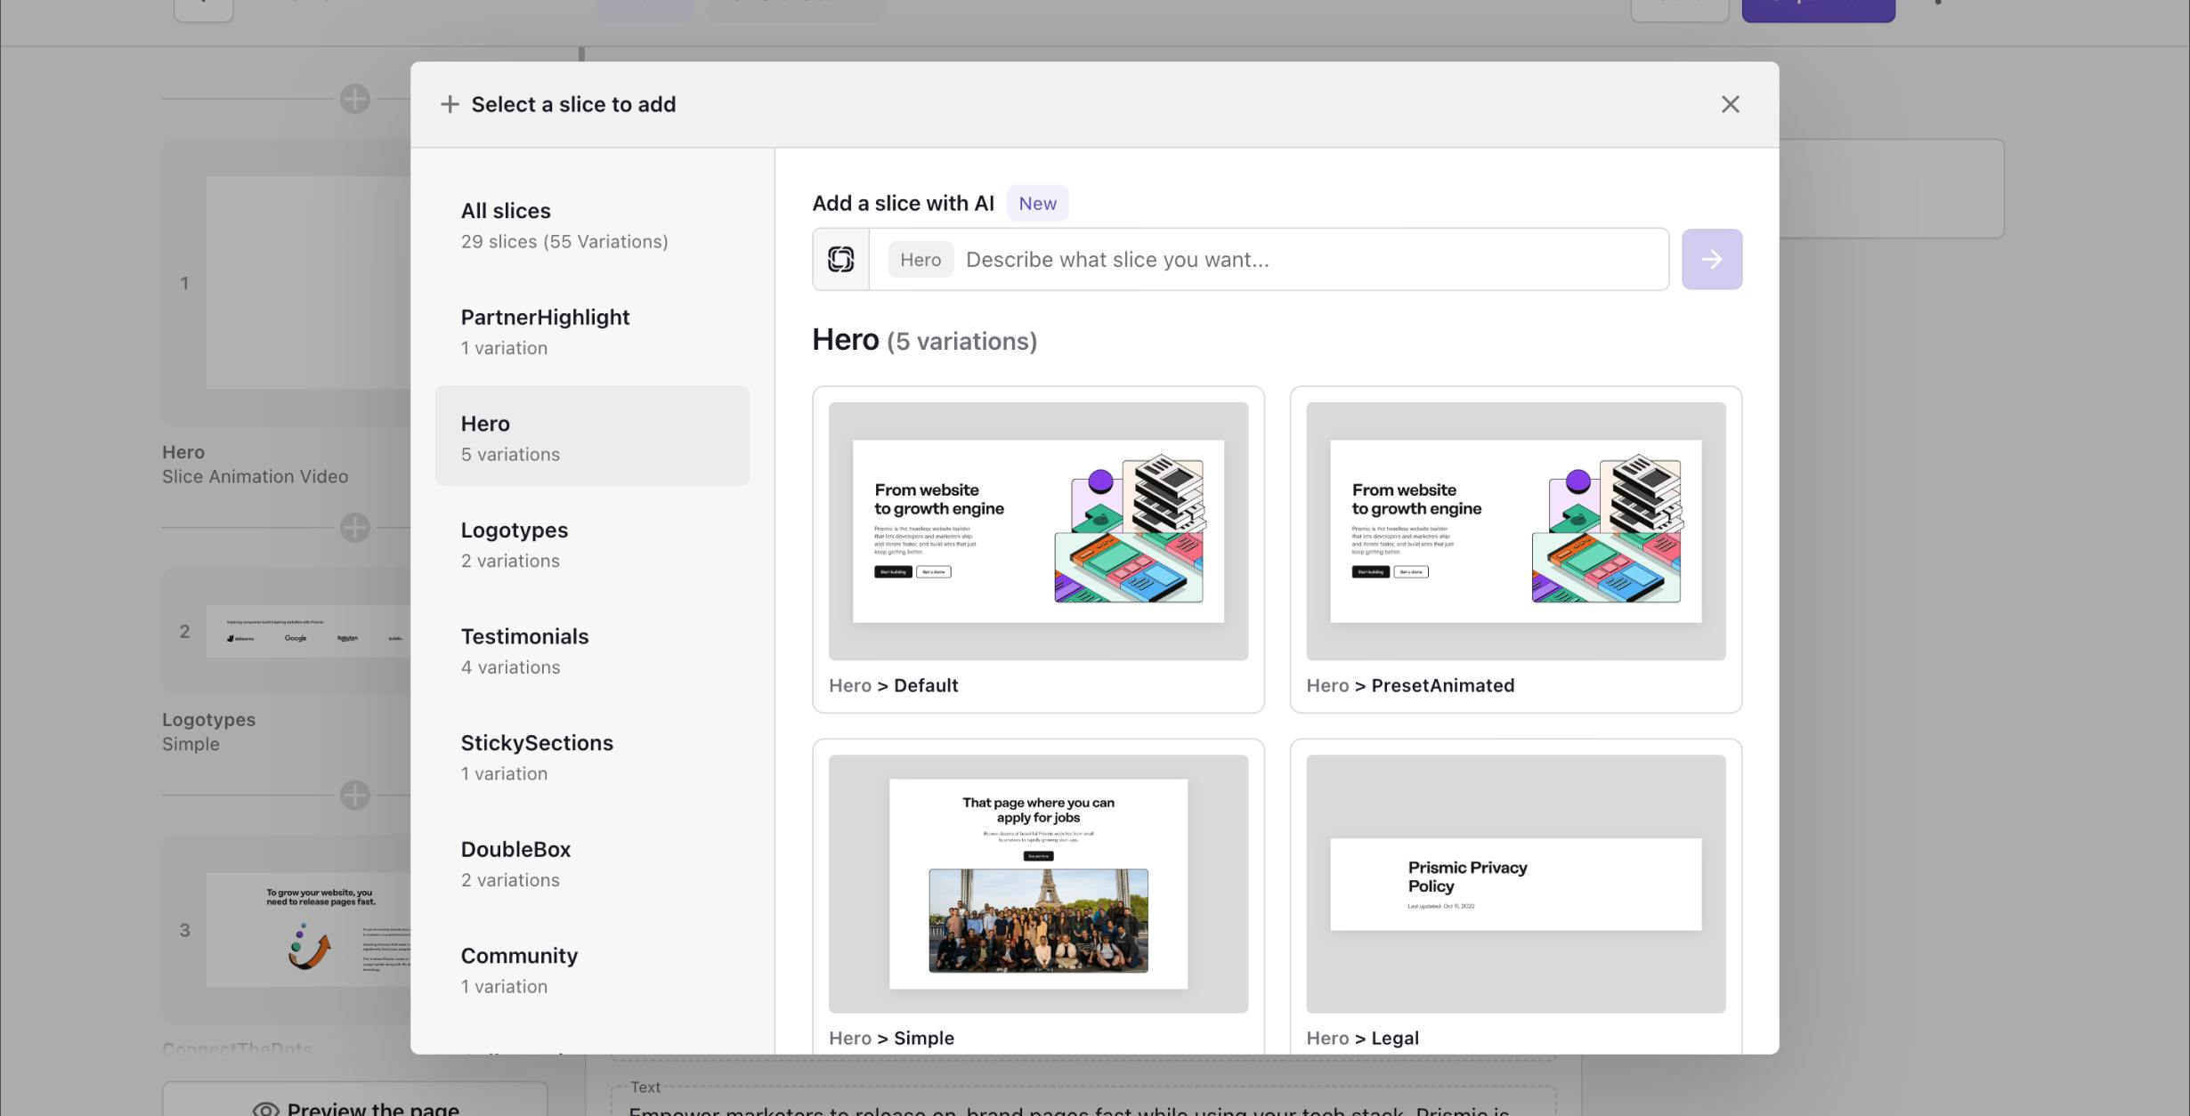The image size is (2190, 1116).
Task: Add the Hero Default variation
Action: [1038, 548]
